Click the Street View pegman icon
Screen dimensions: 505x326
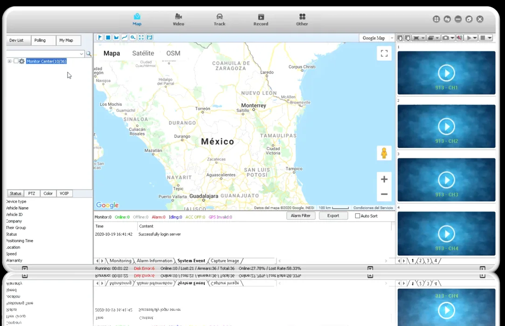coord(384,153)
